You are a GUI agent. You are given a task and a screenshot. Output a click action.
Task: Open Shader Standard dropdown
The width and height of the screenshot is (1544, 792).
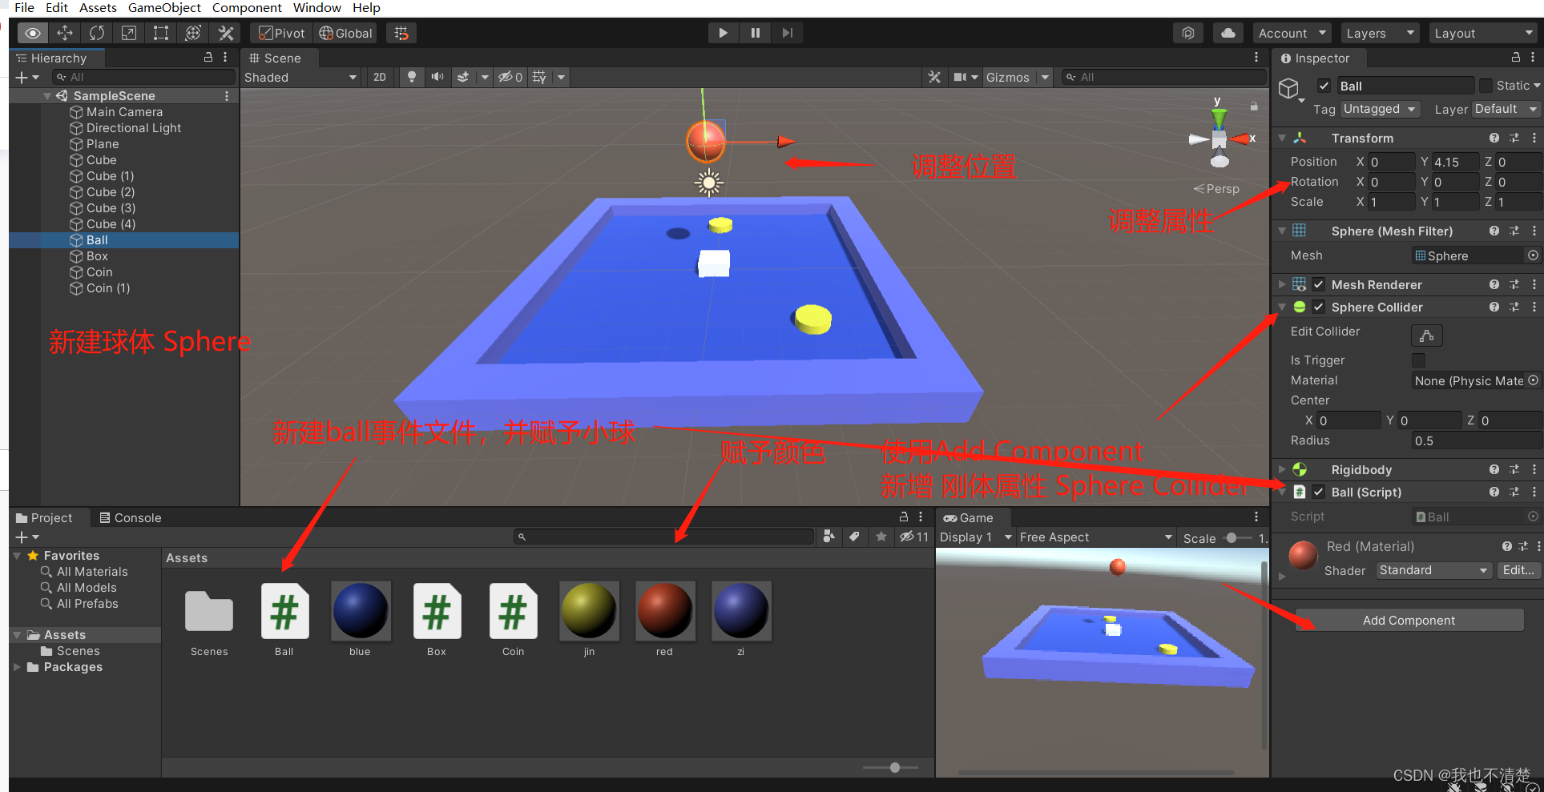point(1433,570)
